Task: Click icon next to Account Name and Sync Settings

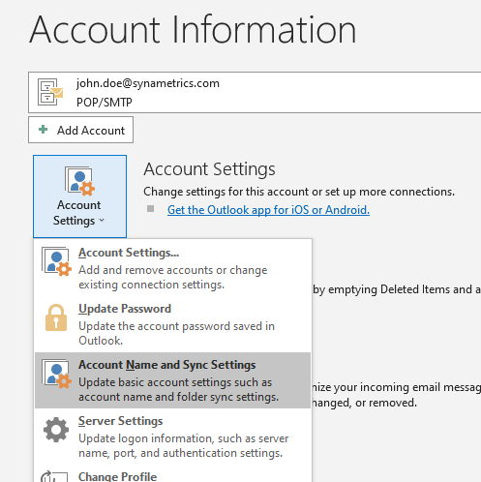Action: coord(56,375)
